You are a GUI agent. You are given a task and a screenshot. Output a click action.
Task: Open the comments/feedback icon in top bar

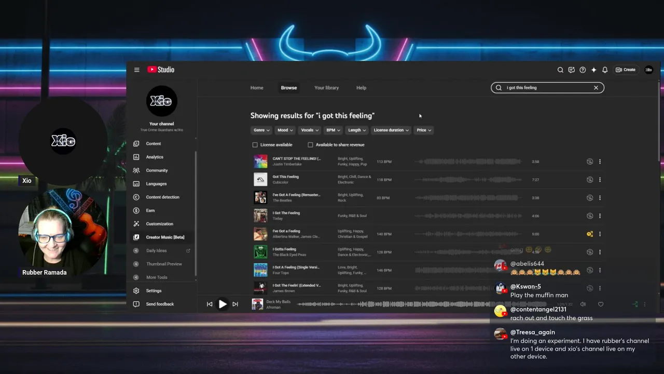coord(571,70)
